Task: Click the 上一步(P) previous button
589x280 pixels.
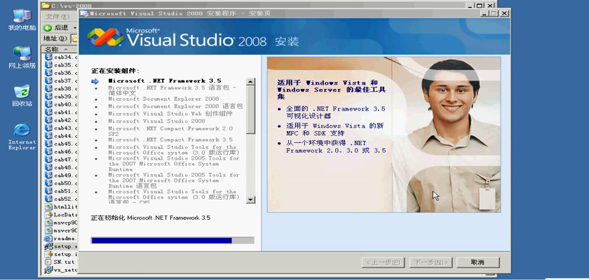Action: 383,262
